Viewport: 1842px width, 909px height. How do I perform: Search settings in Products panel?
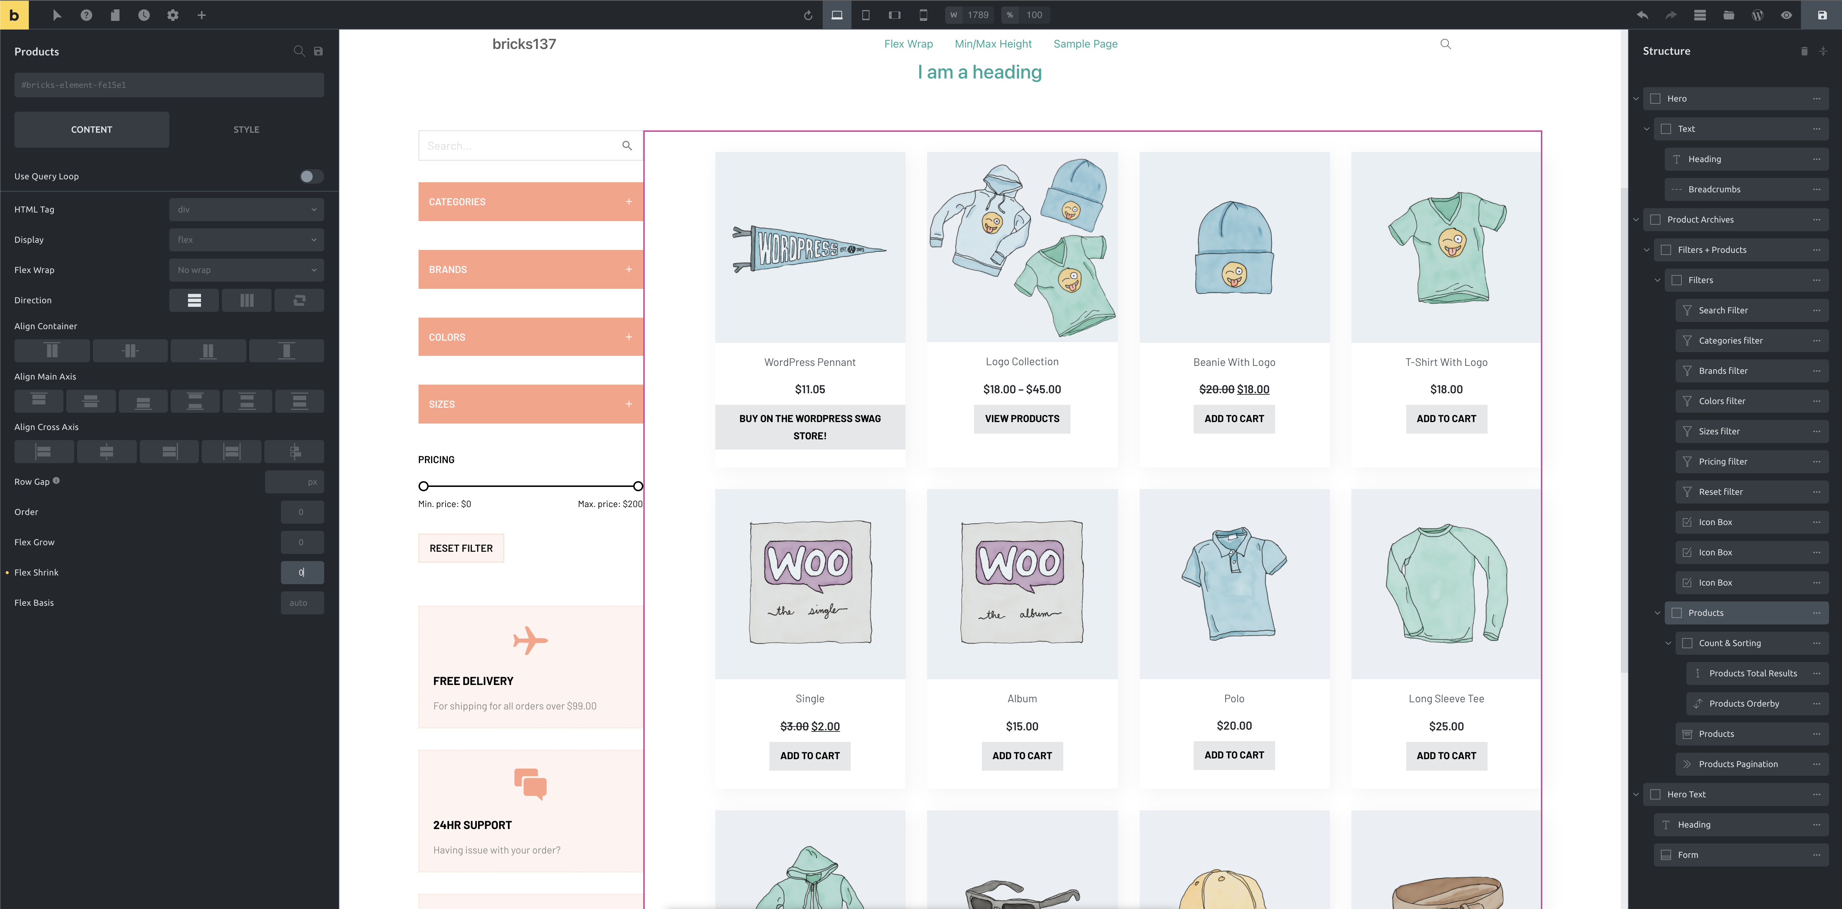tap(299, 51)
